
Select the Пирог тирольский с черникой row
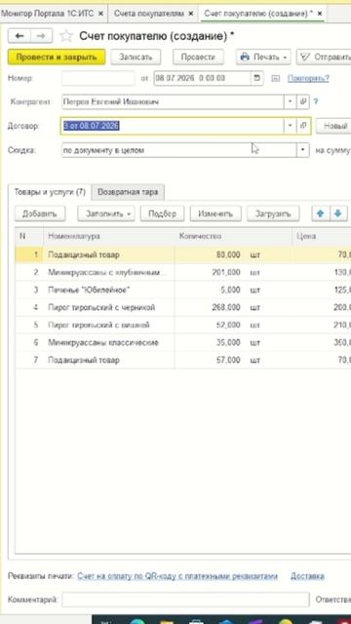183,308
